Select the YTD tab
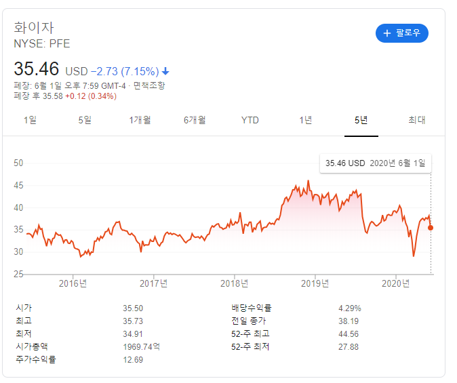 tap(250, 120)
